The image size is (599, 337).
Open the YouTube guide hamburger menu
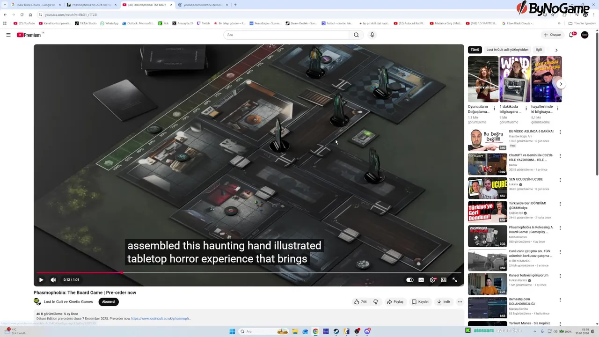click(8, 35)
